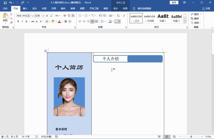Click the bullet list icon
The height and width of the screenshot is (139, 214).
80,16
